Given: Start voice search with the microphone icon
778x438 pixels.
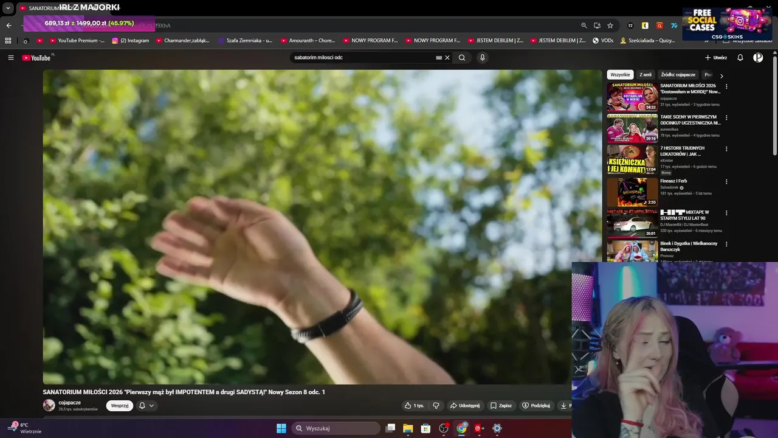Looking at the screenshot, I should [483, 58].
